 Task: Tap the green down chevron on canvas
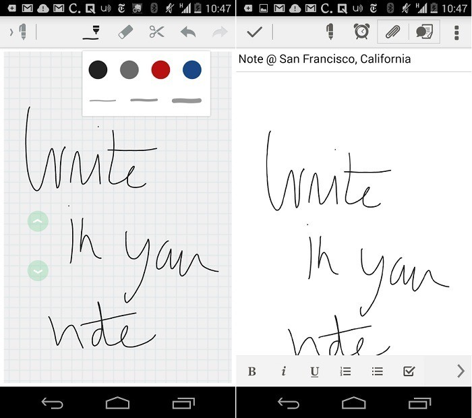tap(38, 271)
